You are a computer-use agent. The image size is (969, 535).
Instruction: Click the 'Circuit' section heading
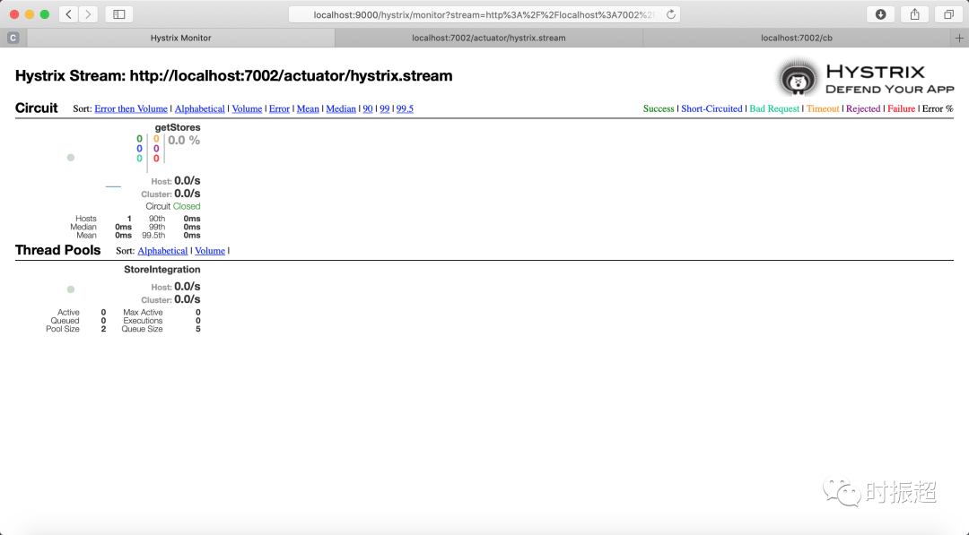[x=37, y=108]
